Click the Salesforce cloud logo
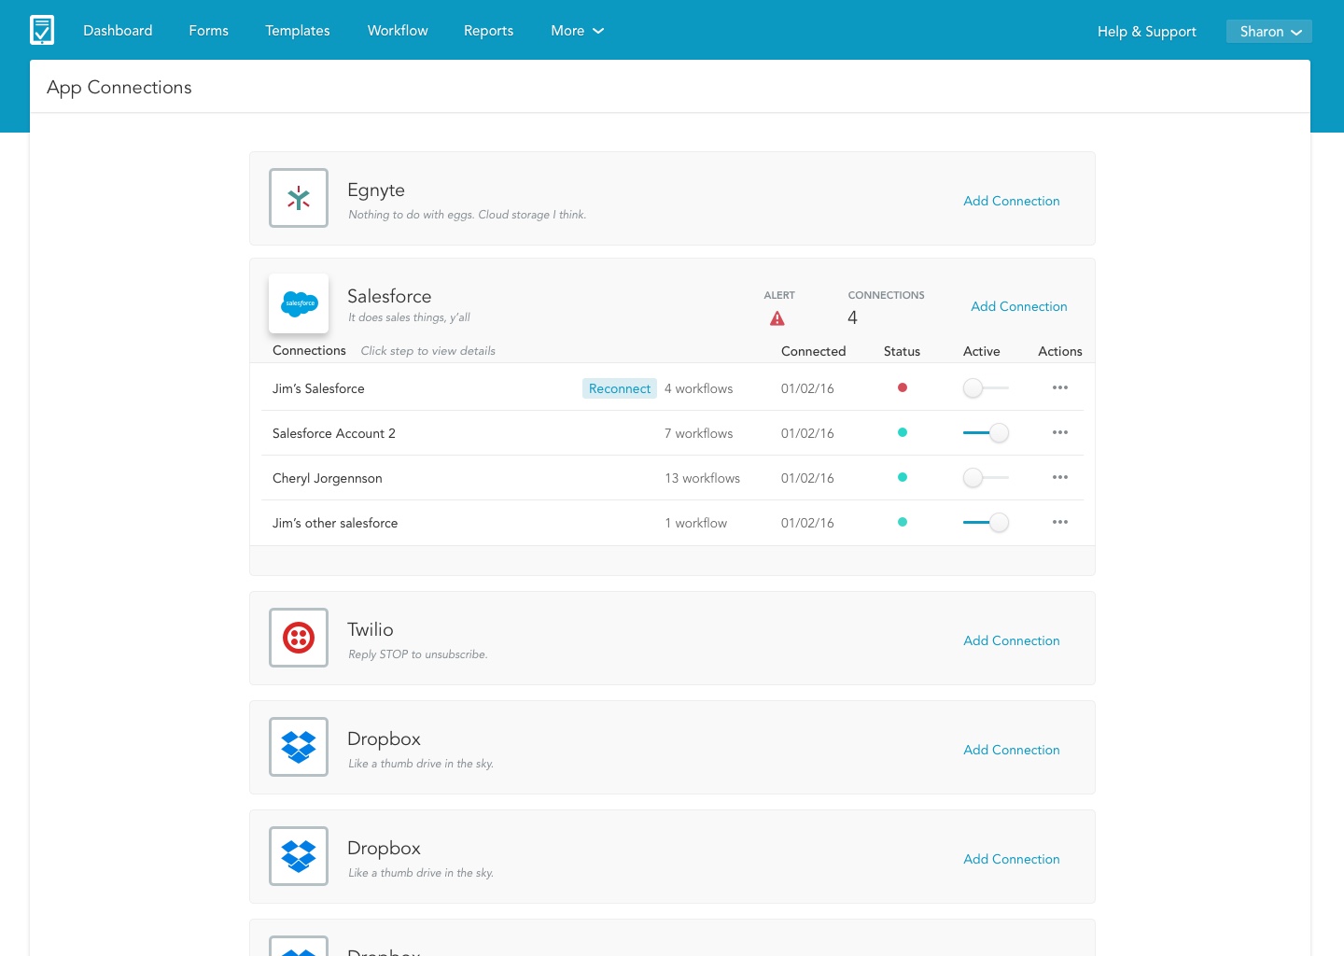This screenshot has width=1344, height=956. pos(299,303)
